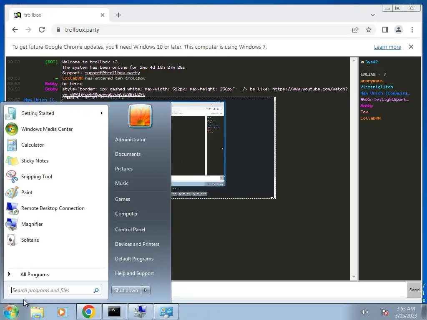Click the computer system taskbar icon
Screen dimensions: 427x320
[x=140, y=312]
